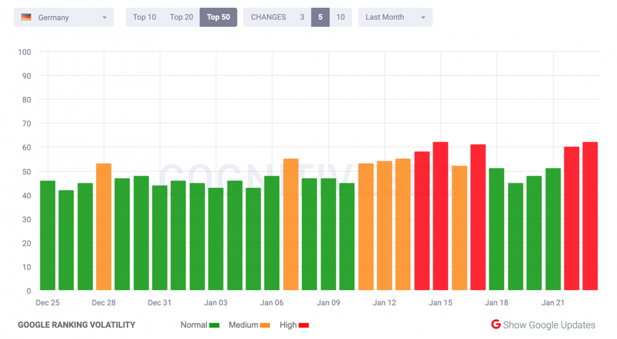617x339 pixels.
Task: Set changes to 5
Action: [320, 17]
